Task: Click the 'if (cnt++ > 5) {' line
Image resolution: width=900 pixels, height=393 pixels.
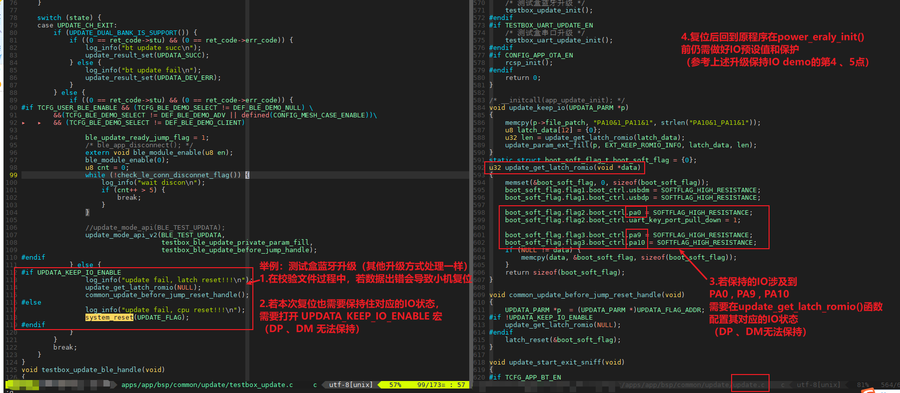Action: pos(133,190)
